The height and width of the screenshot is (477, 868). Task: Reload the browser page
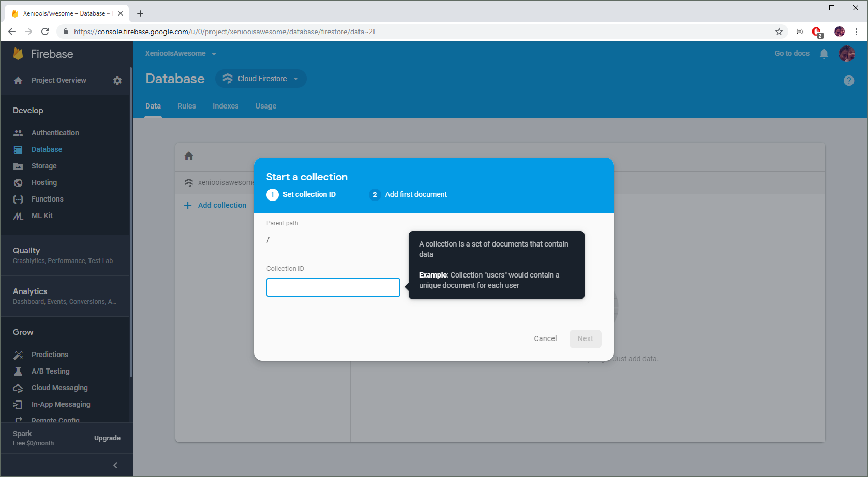(45, 32)
